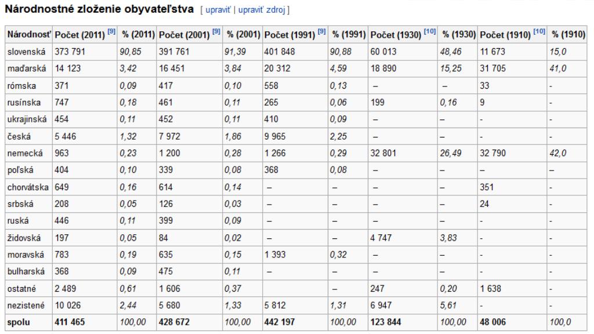The image size is (594, 334).
Task: Select the 'nezistené' row label
Action: click(26, 306)
